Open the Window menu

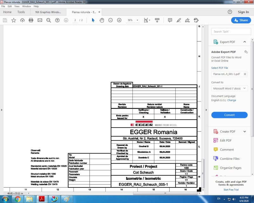pos(26,6)
